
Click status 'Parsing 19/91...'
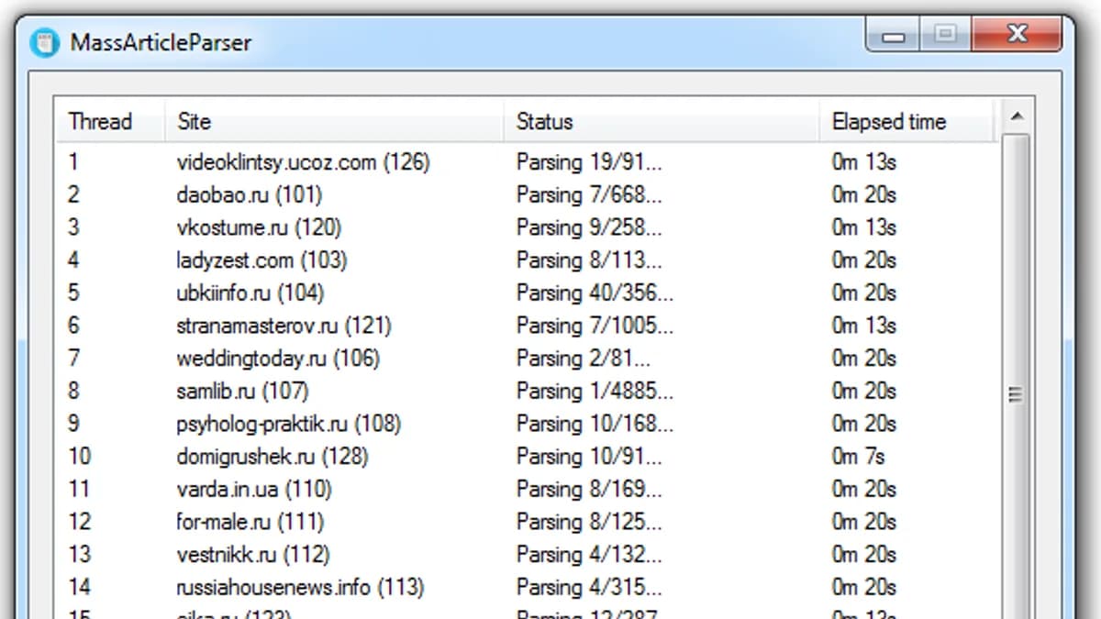pos(589,162)
